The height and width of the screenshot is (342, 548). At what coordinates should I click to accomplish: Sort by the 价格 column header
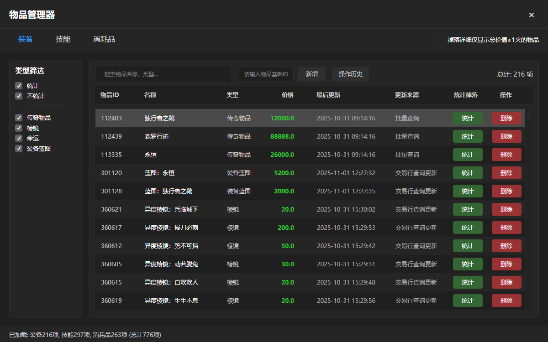coord(287,95)
